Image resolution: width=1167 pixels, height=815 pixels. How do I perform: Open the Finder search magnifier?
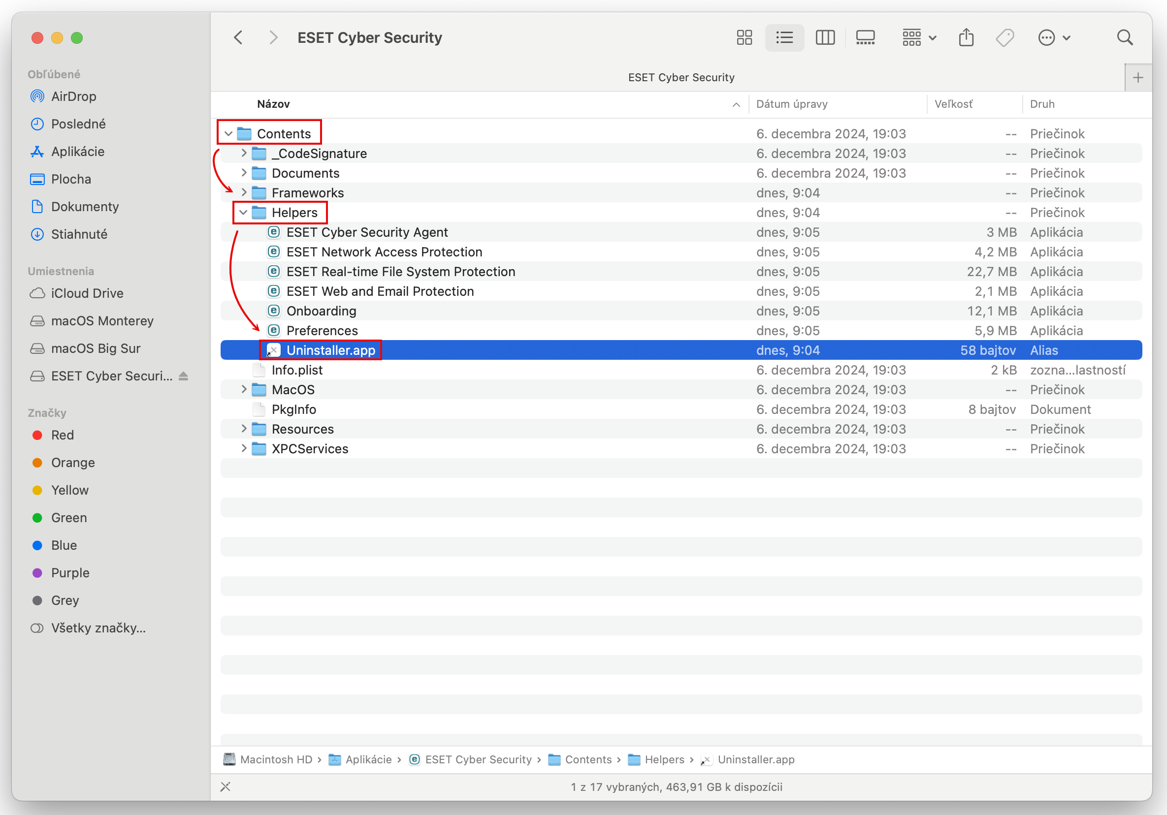point(1124,37)
